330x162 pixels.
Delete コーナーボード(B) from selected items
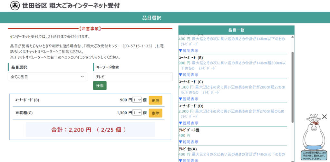(155, 100)
